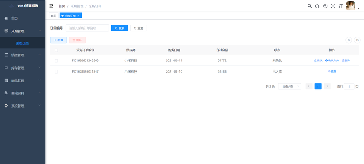Click the 供应商 column header

pyautogui.click(x=131, y=50)
